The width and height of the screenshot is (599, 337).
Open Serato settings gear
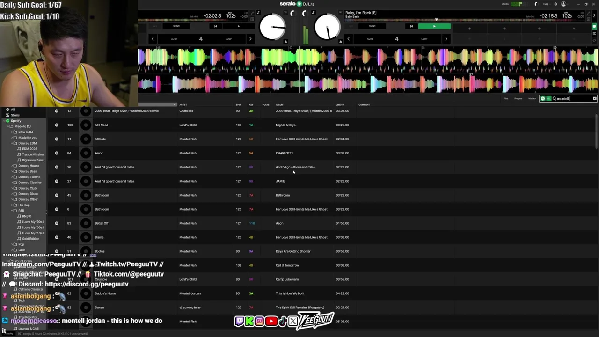[555, 4]
